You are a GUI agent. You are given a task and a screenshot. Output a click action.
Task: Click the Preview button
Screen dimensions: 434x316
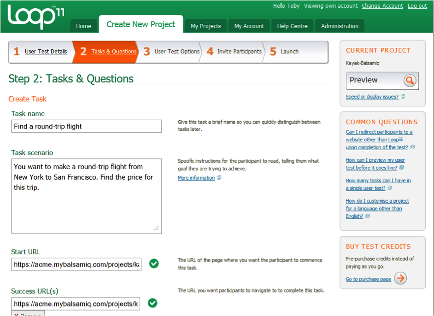click(x=382, y=81)
